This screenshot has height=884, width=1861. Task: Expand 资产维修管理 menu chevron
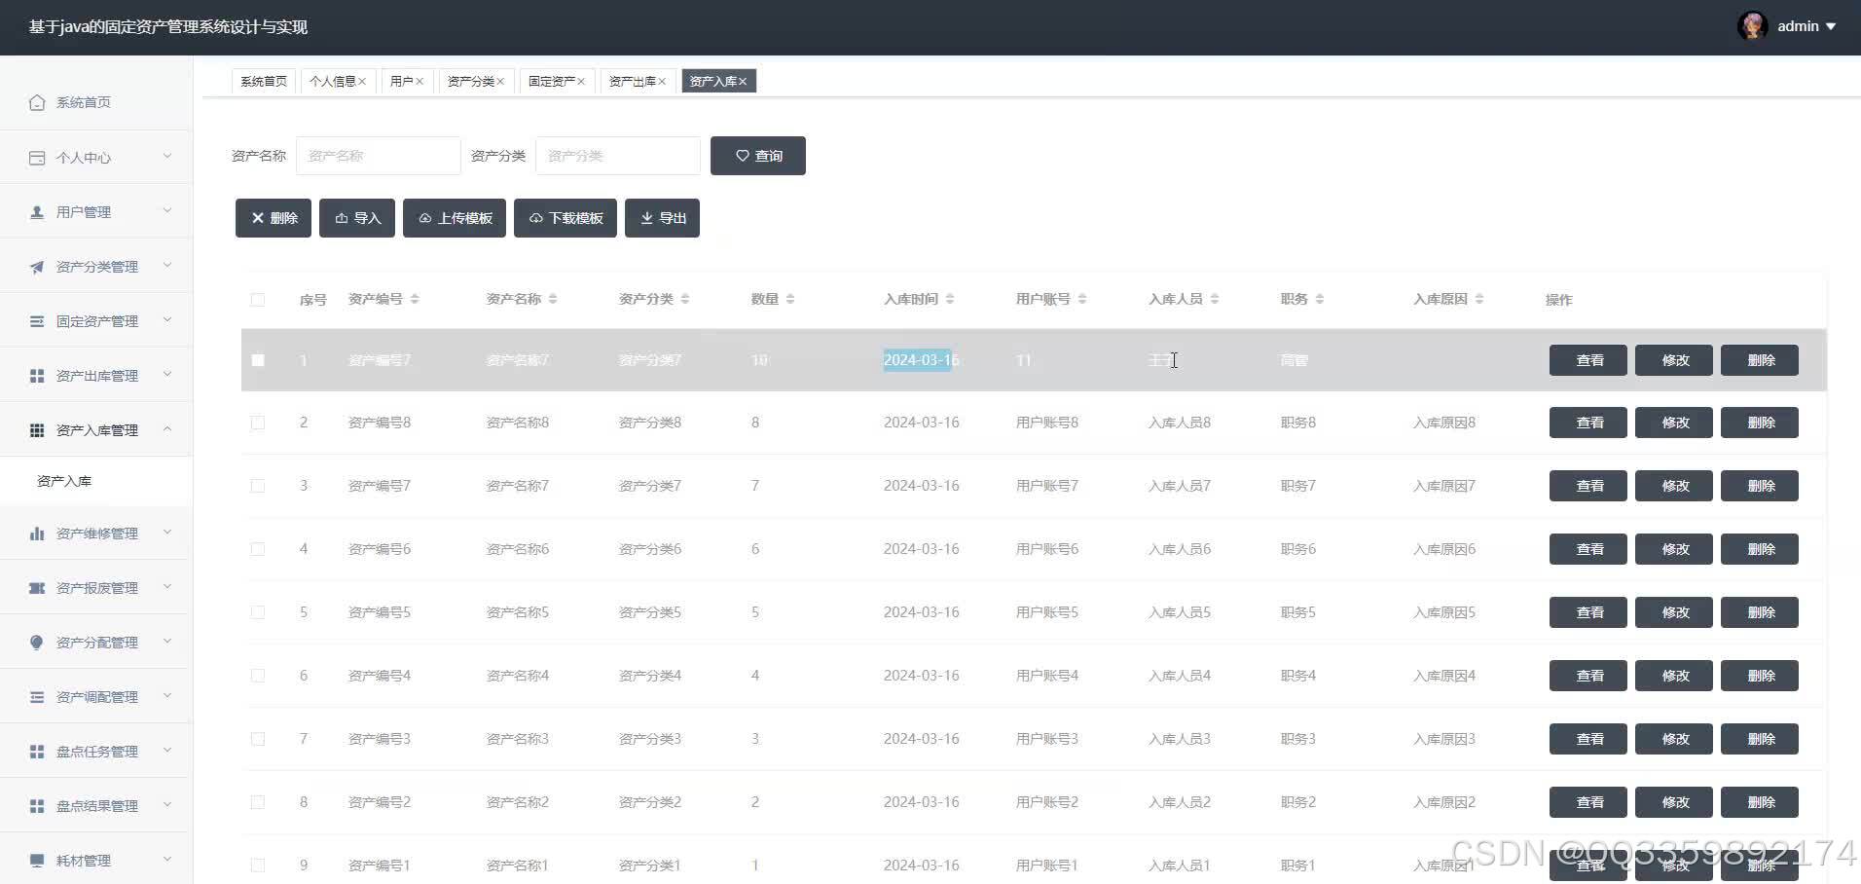click(x=167, y=533)
